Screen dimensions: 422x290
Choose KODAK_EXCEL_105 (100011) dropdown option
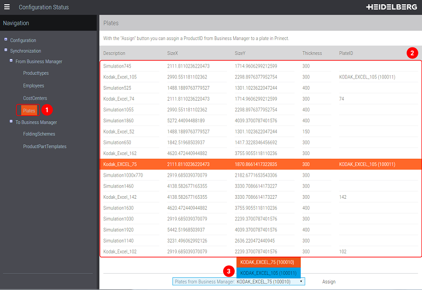pos(268,273)
